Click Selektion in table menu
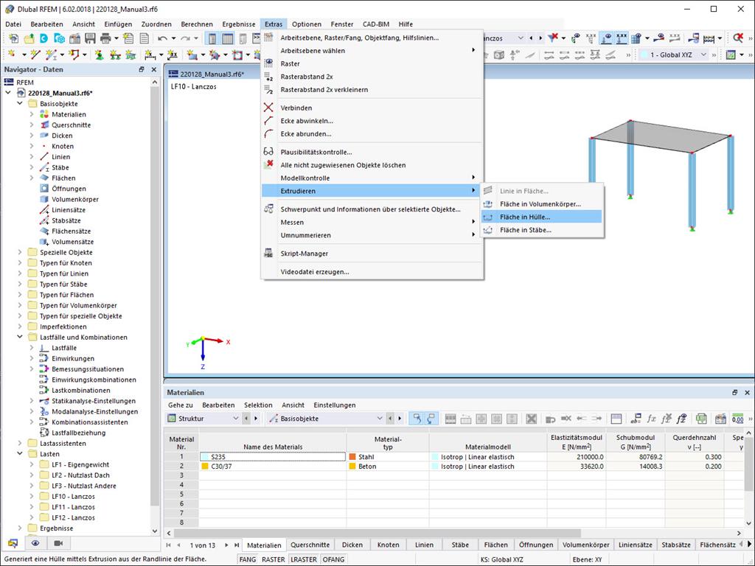755x566 pixels. pos(258,405)
